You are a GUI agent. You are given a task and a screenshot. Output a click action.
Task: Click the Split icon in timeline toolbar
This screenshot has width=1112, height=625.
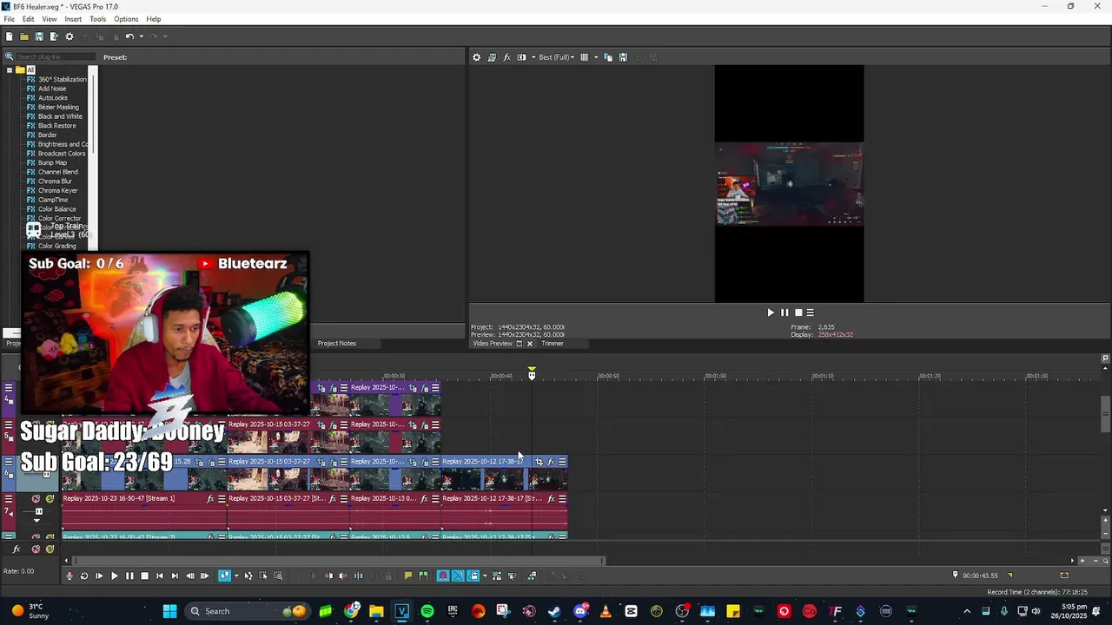click(358, 576)
